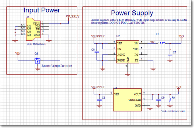Image resolution: width=194 pixels, height=128 pixels.
Task: Click the Power Supply title text
Action: [x=132, y=13]
